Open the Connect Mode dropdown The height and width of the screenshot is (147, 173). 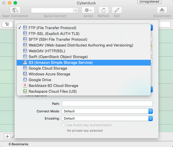click(x=107, y=111)
